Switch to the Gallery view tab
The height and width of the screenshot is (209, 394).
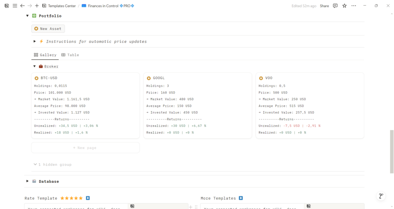click(x=45, y=55)
